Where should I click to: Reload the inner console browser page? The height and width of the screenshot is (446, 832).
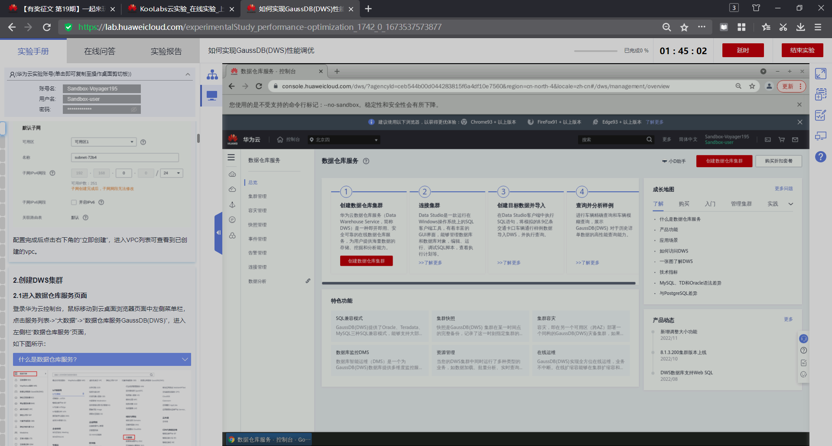[259, 86]
